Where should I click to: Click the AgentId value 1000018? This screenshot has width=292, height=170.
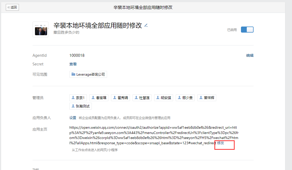click(77, 55)
